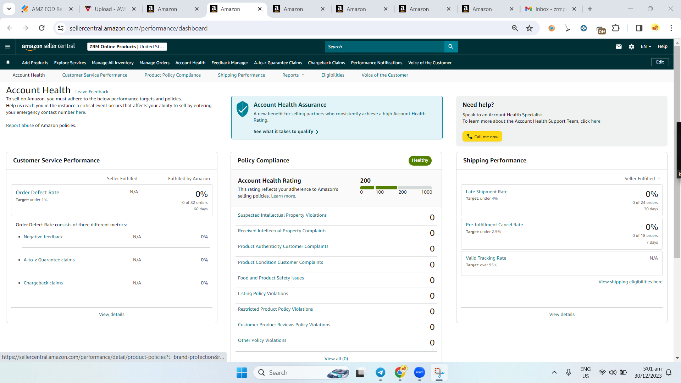681x383 pixels.
Task: Click the Amazon Seller Central logo
Action: point(48,46)
